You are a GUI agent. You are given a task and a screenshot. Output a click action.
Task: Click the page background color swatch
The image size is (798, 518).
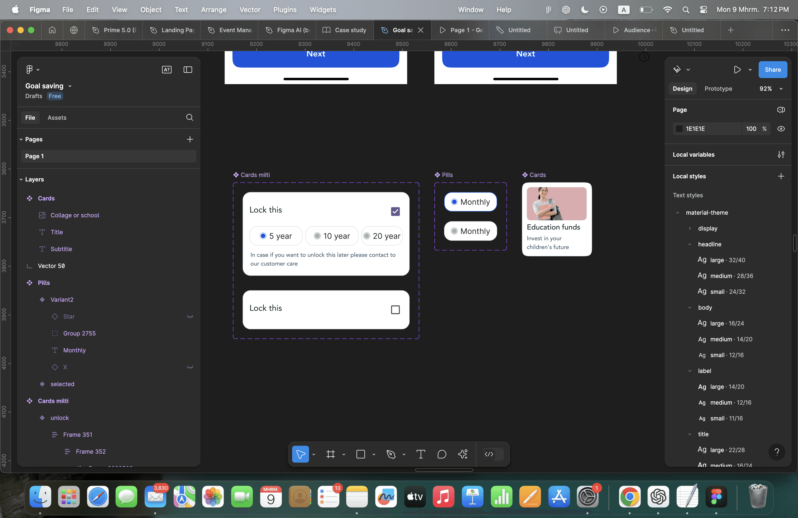coord(679,129)
